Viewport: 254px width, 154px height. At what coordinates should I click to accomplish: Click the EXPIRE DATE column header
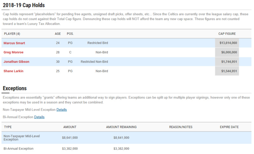tap(229, 127)
